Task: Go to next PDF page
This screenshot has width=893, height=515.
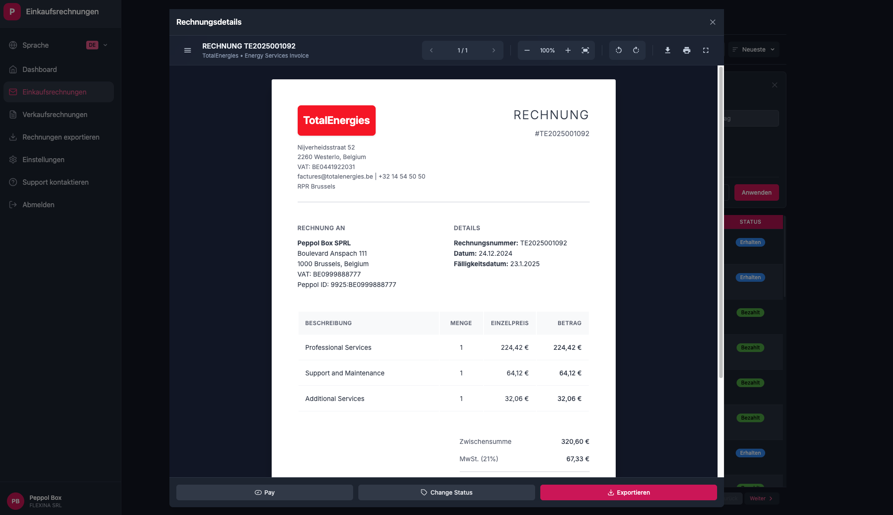Action: (x=494, y=50)
